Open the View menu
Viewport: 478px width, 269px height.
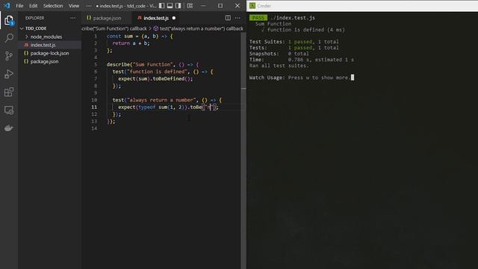[x=74, y=5]
